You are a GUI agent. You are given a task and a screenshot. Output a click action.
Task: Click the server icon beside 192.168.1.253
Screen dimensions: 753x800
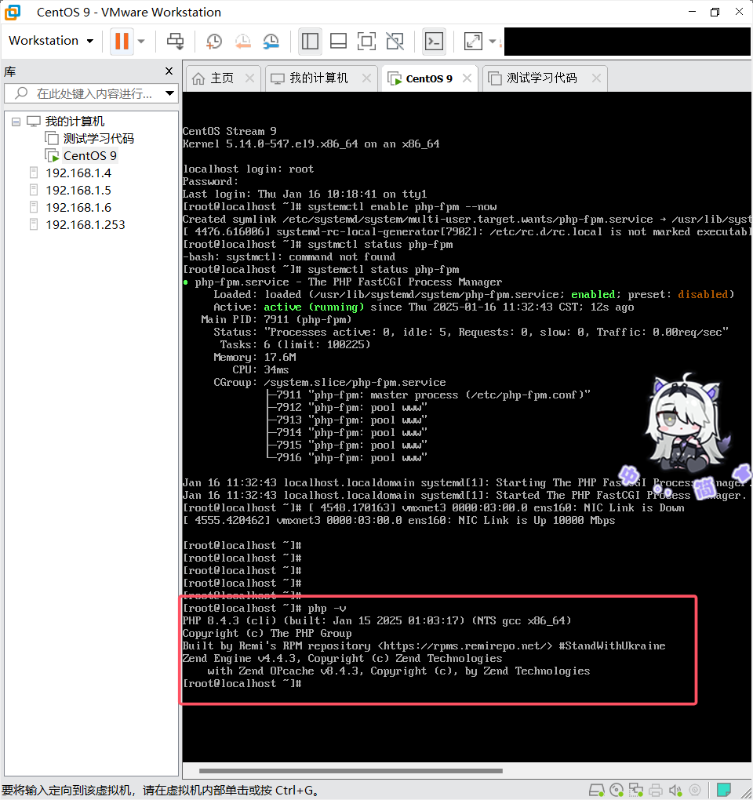(34, 225)
